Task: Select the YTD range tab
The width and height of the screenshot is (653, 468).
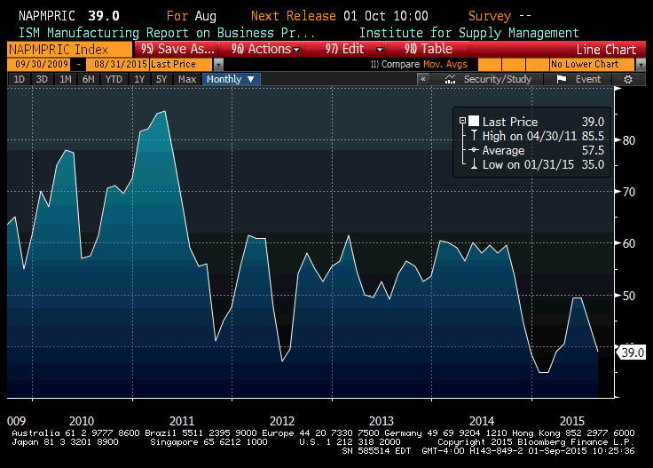Action: point(114,79)
